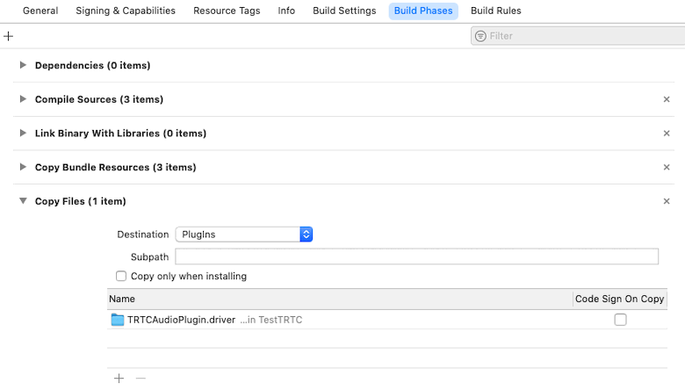Screen dimensions: 685x390
Task: Remove the Copy Bundle Resources phase
Action: point(667,168)
